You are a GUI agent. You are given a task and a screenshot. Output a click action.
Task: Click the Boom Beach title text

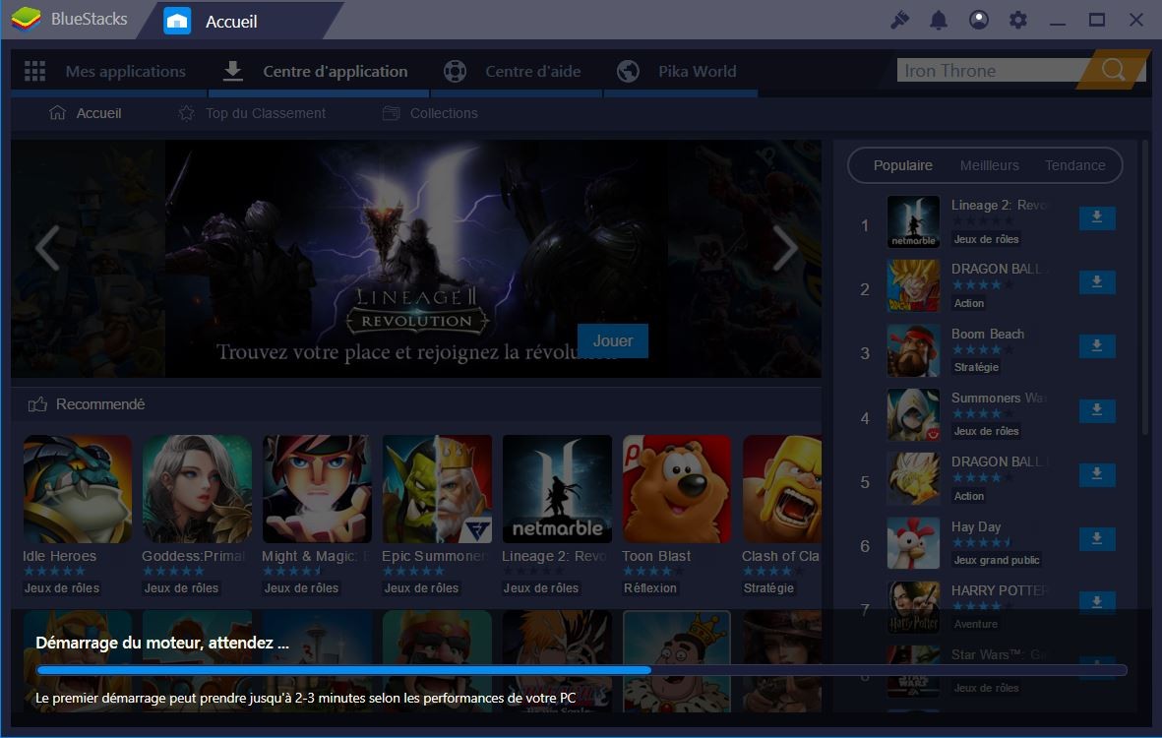pyautogui.click(x=988, y=335)
